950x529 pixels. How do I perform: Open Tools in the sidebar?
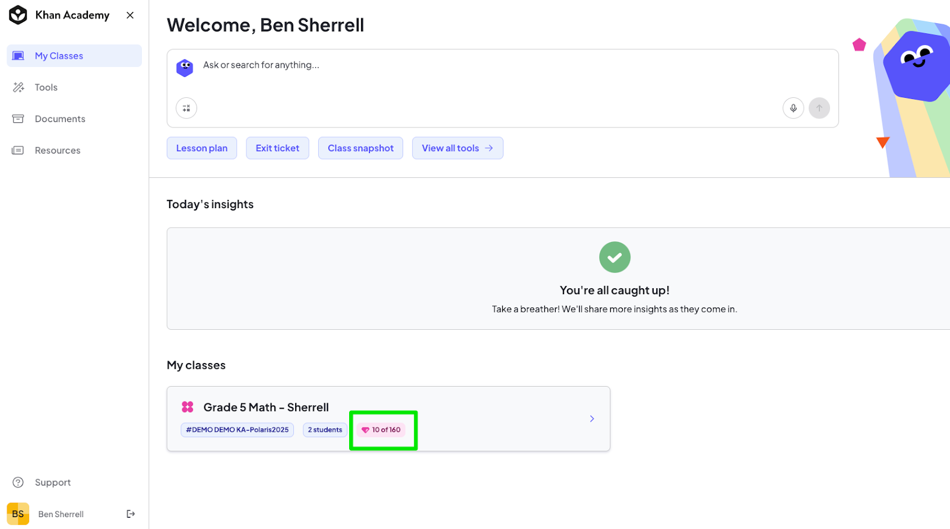click(x=74, y=87)
